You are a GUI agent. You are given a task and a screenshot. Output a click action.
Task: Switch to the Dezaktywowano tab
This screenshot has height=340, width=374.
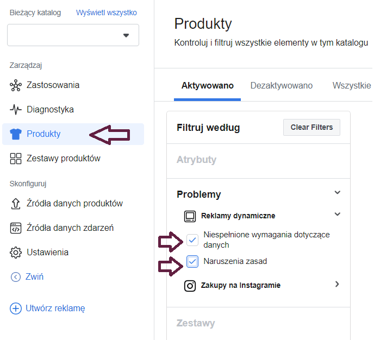coord(281,86)
